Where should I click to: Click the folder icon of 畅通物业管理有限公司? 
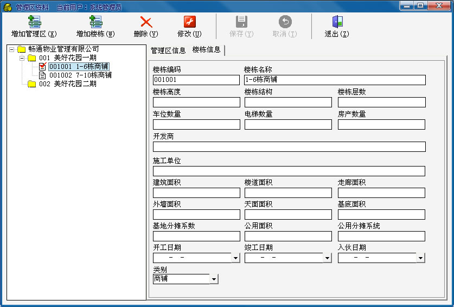click(x=22, y=49)
